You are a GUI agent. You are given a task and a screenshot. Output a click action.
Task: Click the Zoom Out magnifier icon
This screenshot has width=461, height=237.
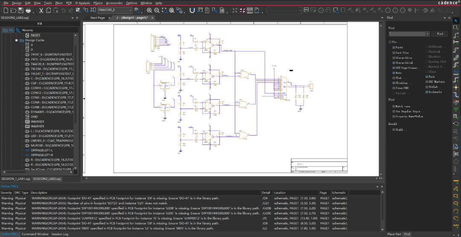157,10
